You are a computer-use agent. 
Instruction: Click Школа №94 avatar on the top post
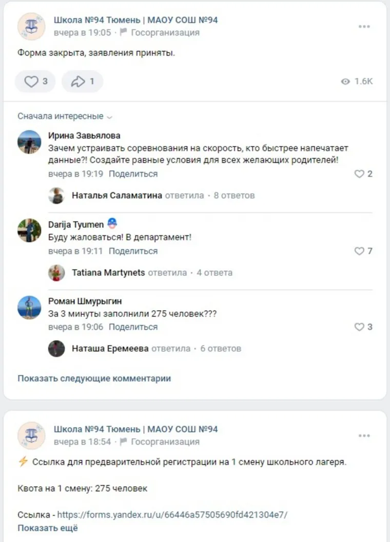31,26
